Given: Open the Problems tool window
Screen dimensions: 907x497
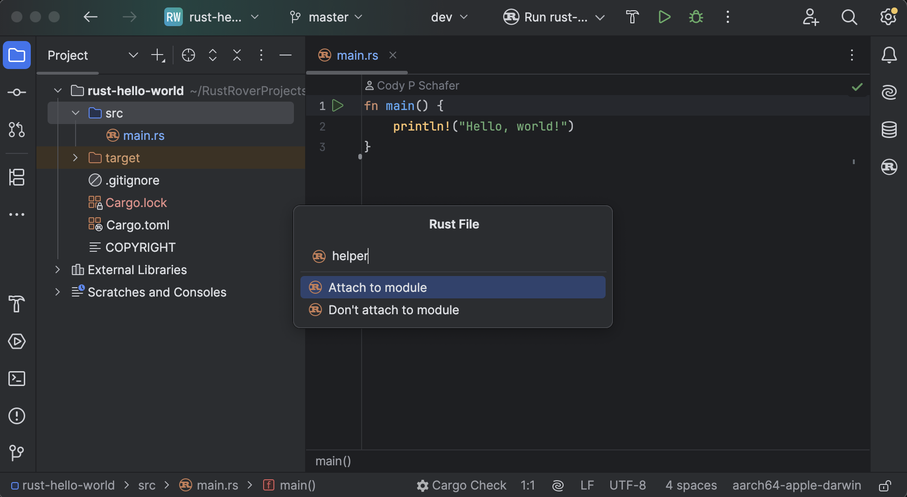Looking at the screenshot, I should tap(17, 416).
